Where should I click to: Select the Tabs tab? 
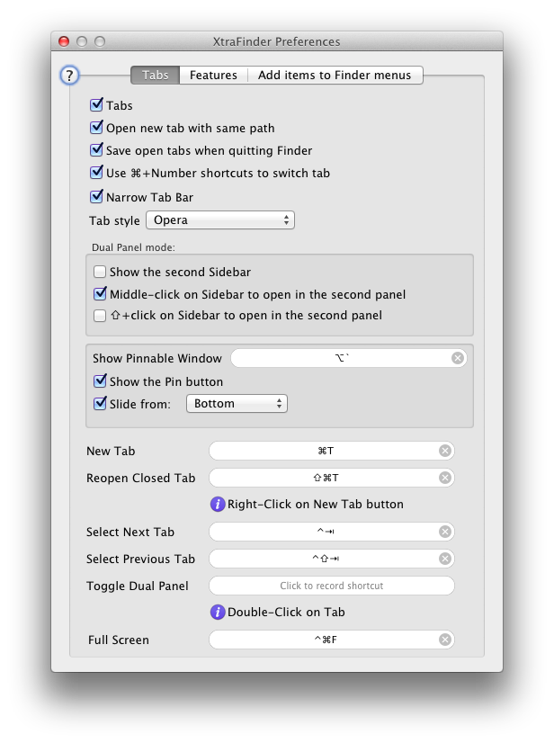point(155,75)
